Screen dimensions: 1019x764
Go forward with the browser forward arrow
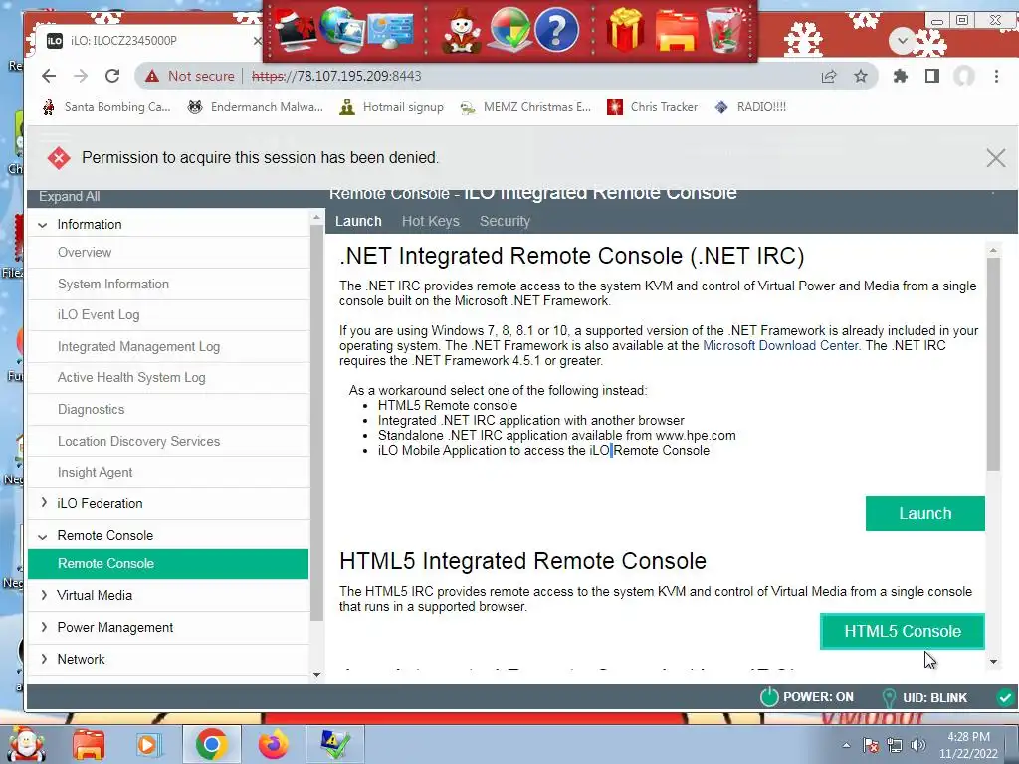point(81,76)
